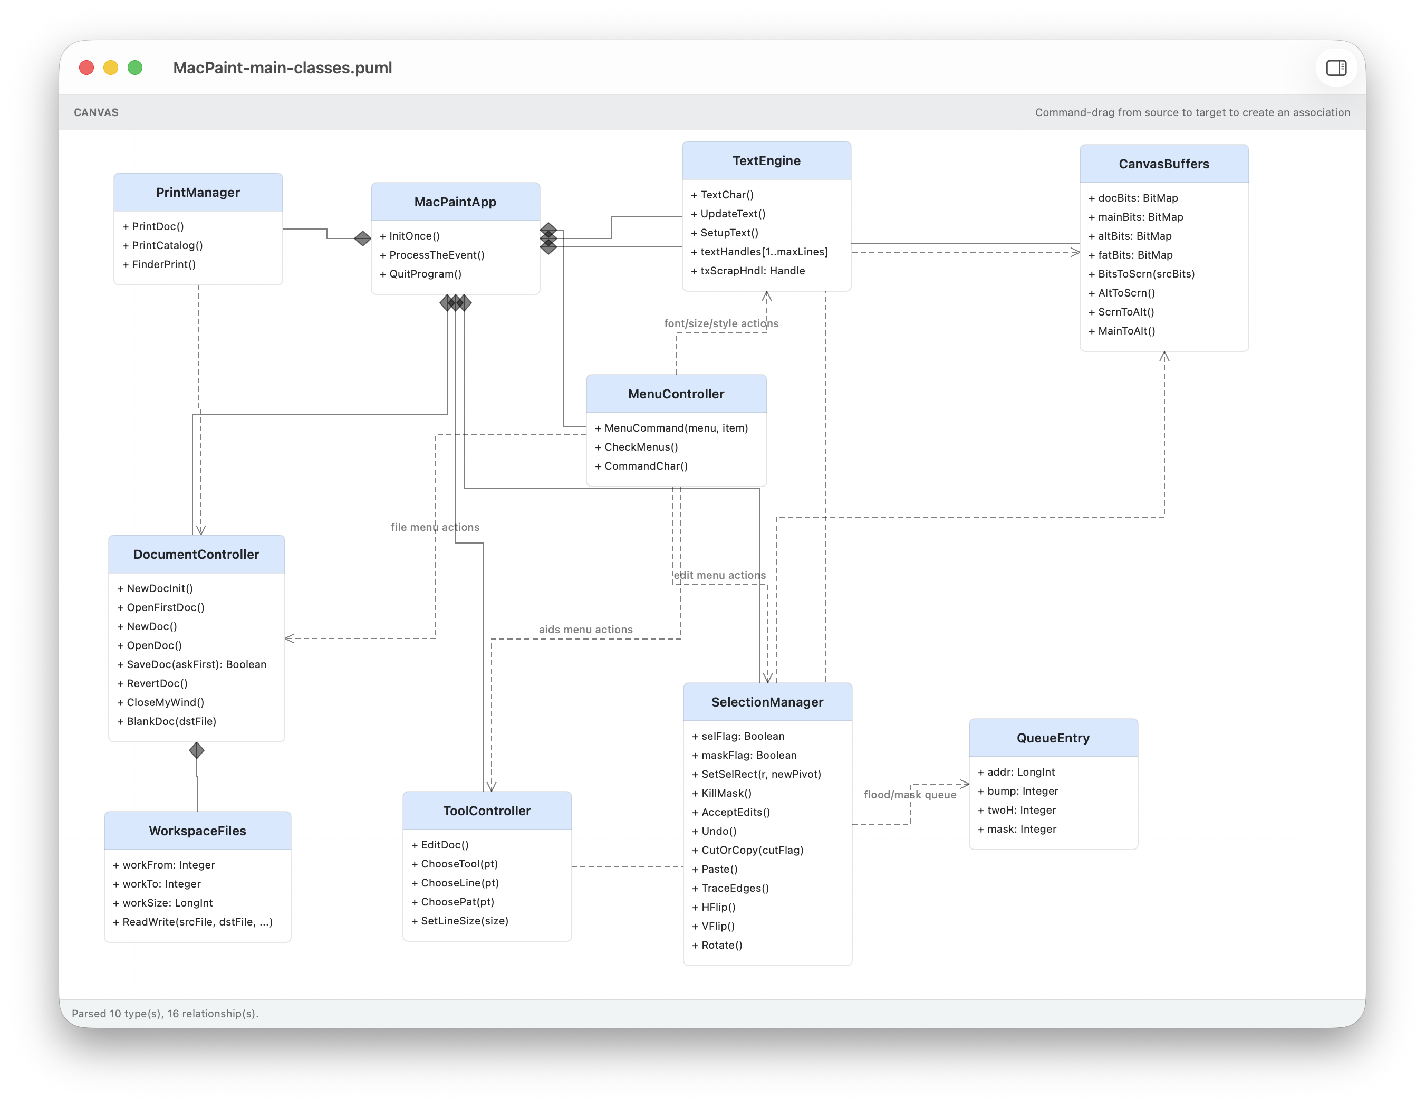Click the NewDocInit() method
Screen dimensions: 1425x1106
[155, 589]
